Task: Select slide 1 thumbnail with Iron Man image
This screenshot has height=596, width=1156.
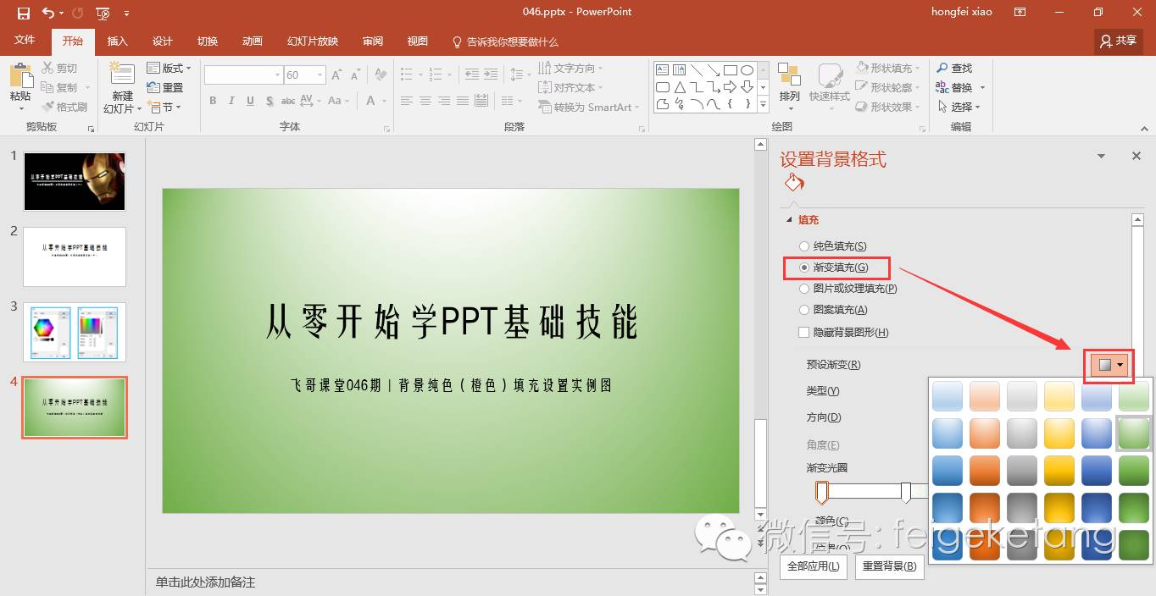Action: pos(75,181)
